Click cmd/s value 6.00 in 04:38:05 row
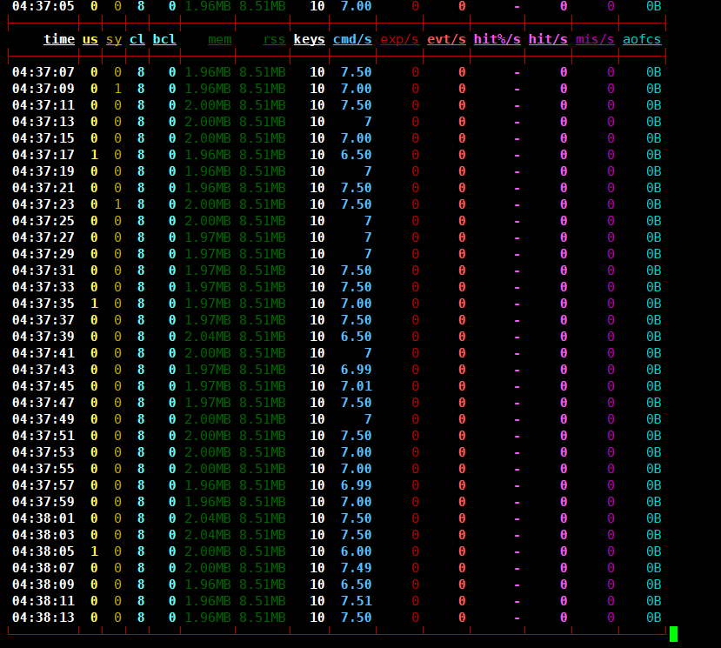 point(357,551)
